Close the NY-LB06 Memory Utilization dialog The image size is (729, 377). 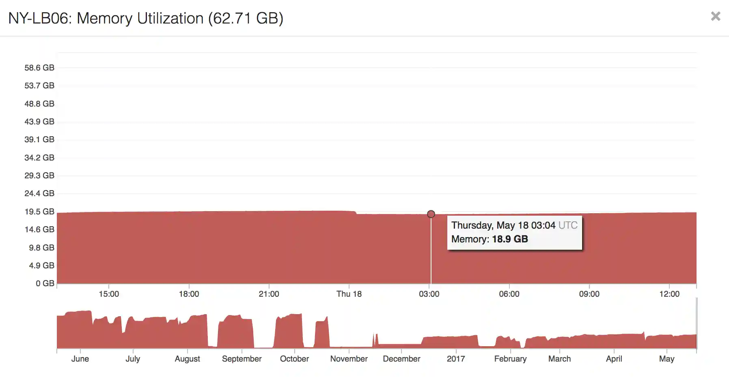tap(715, 17)
